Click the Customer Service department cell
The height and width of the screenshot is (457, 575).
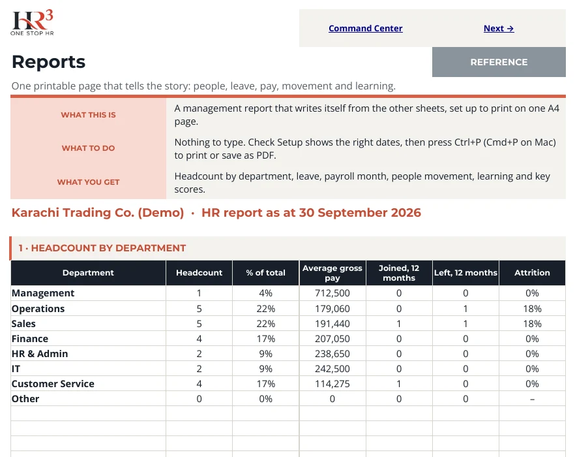(x=89, y=384)
